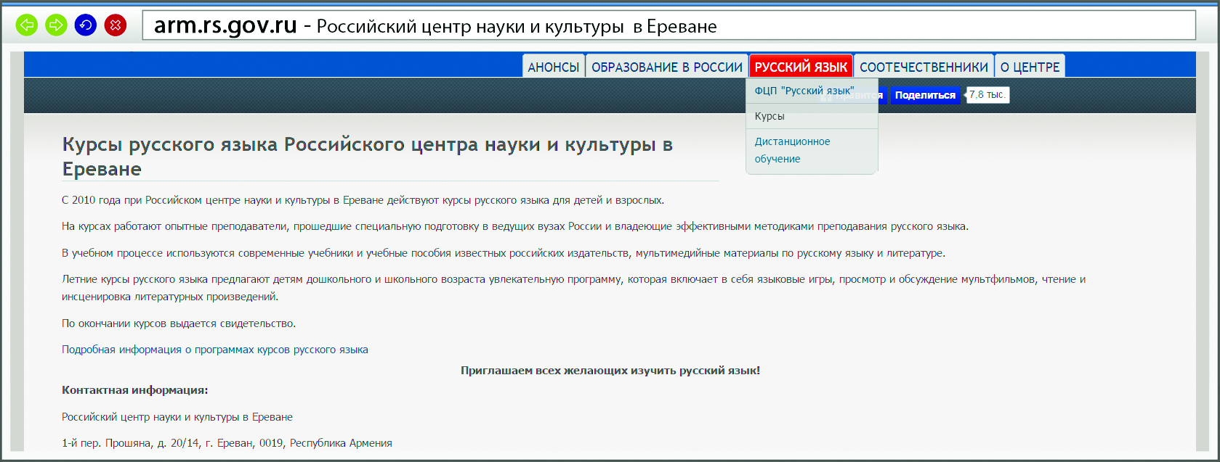Viewport: 1220px width, 462px height.
Task: Click "По окончании курсов выдается свидетельство."
Action: point(179,323)
